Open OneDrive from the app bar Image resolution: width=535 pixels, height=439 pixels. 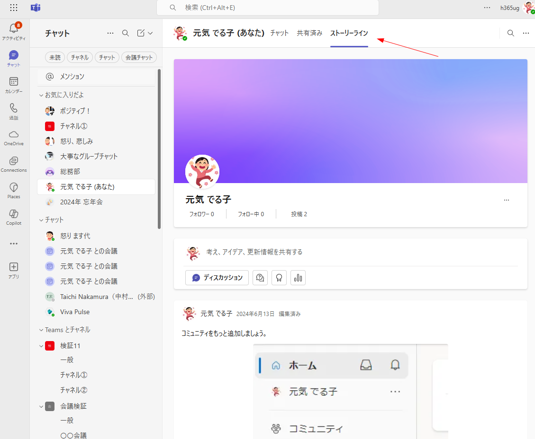[x=14, y=138]
